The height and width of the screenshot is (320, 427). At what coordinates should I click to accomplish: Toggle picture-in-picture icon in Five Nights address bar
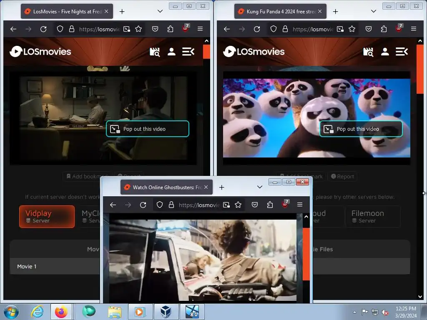tap(127, 29)
